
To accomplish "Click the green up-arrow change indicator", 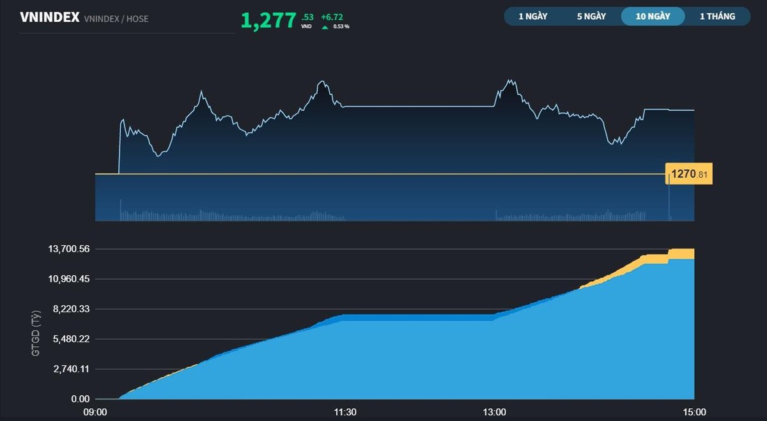I will [x=325, y=26].
